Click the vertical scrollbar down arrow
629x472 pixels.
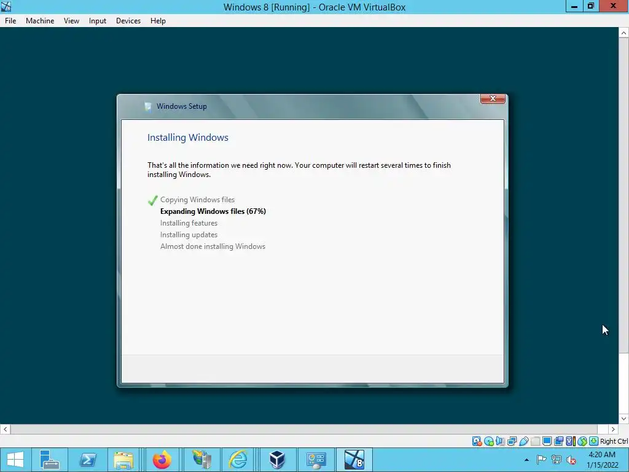(x=623, y=419)
